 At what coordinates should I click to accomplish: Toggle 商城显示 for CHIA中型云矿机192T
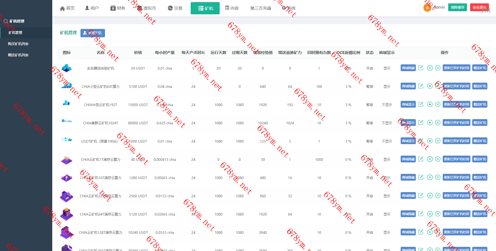tap(408, 105)
